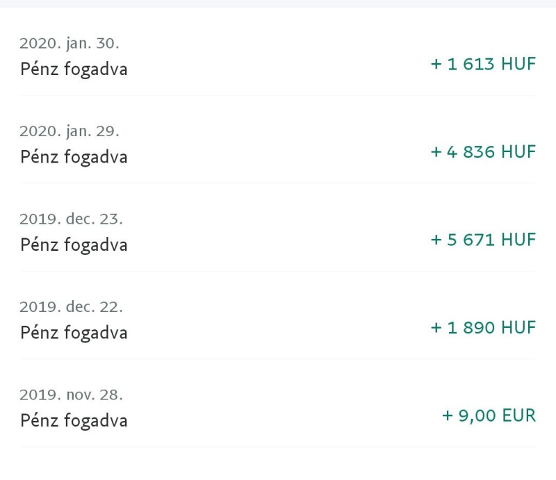Open the 2020. jan. 30. transaction
This screenshot has width=556, height=480.
coord(278,56)
